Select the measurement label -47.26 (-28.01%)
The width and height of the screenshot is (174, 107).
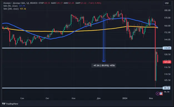click(104, 65)
